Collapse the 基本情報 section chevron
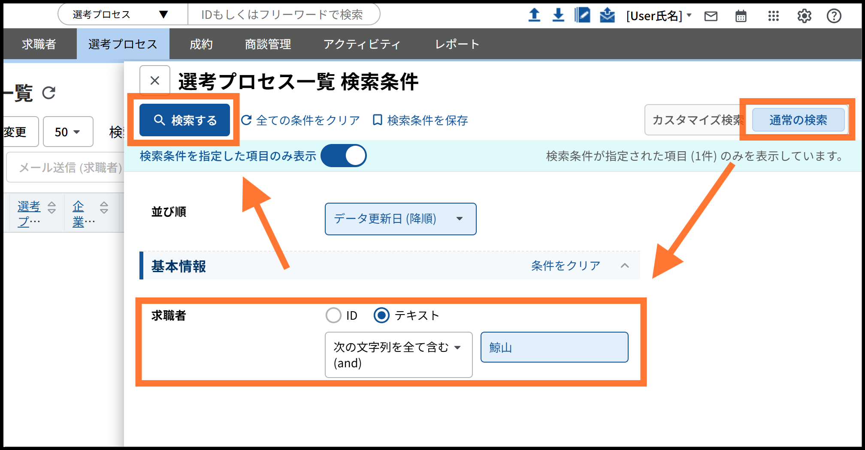 click(x=625, y=266)
